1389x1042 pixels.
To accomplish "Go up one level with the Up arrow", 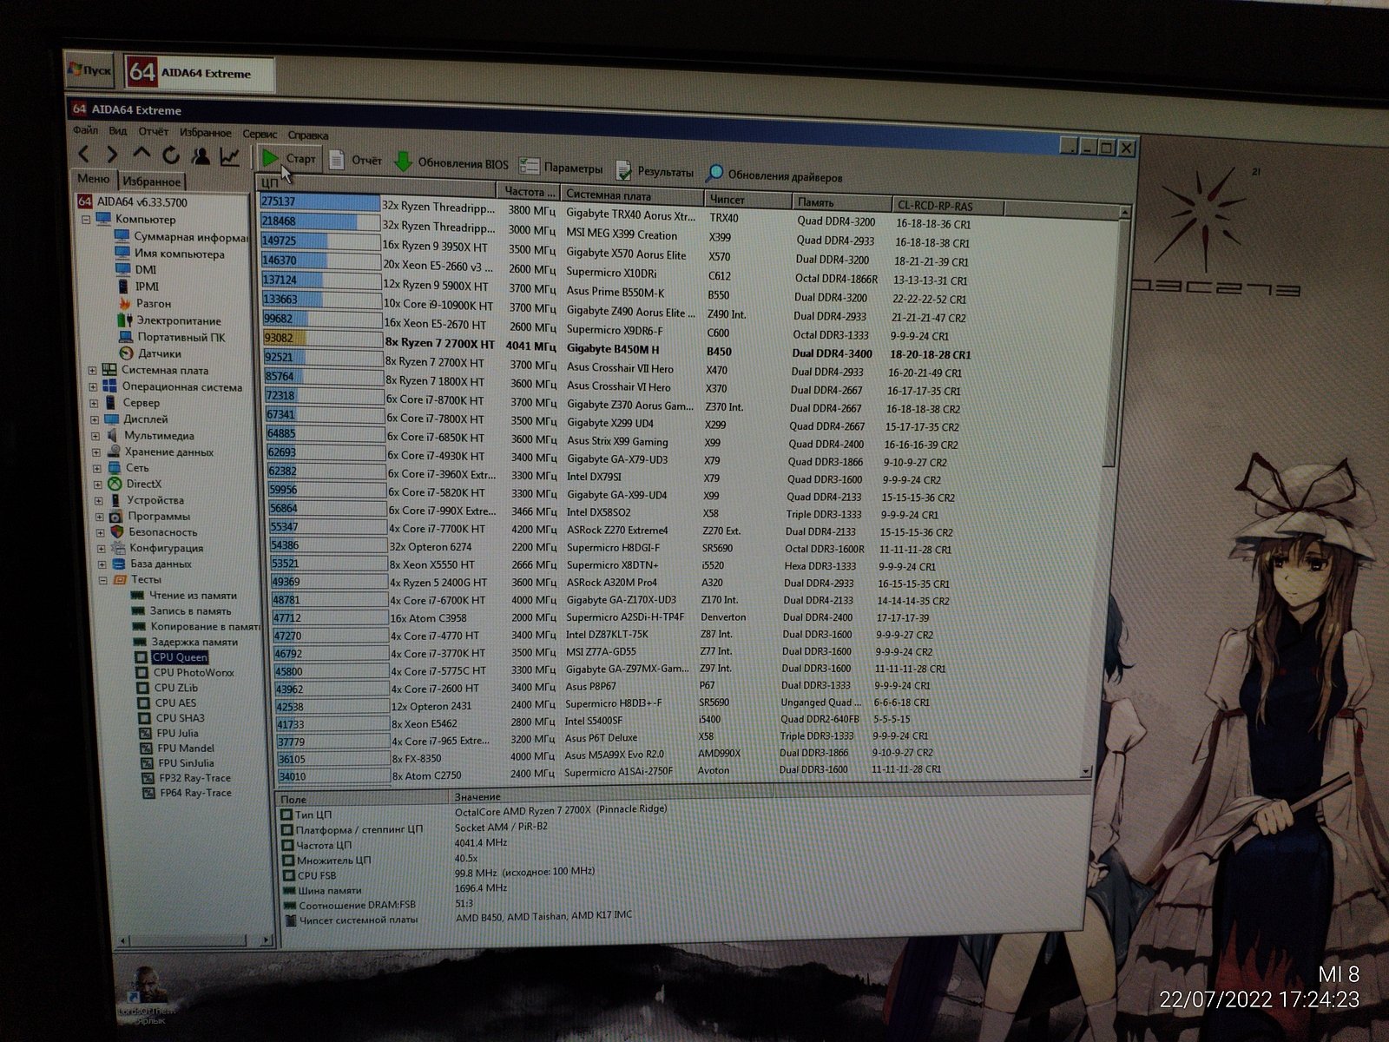I will click(x=142, y=155).
